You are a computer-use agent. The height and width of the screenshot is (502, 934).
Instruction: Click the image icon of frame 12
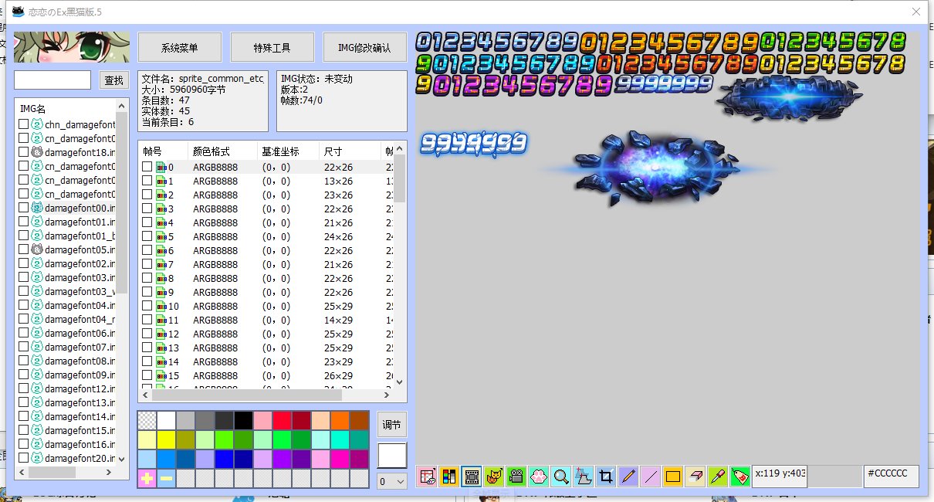(161, 334)
